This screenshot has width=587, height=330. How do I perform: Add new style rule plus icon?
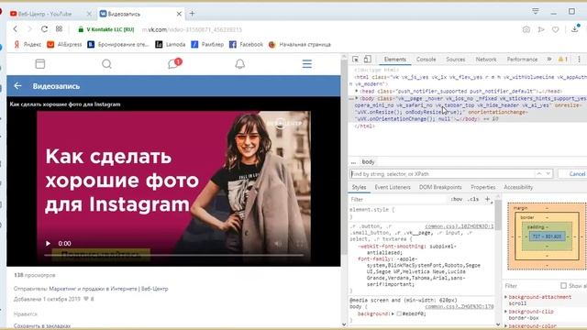pos(487,200)
